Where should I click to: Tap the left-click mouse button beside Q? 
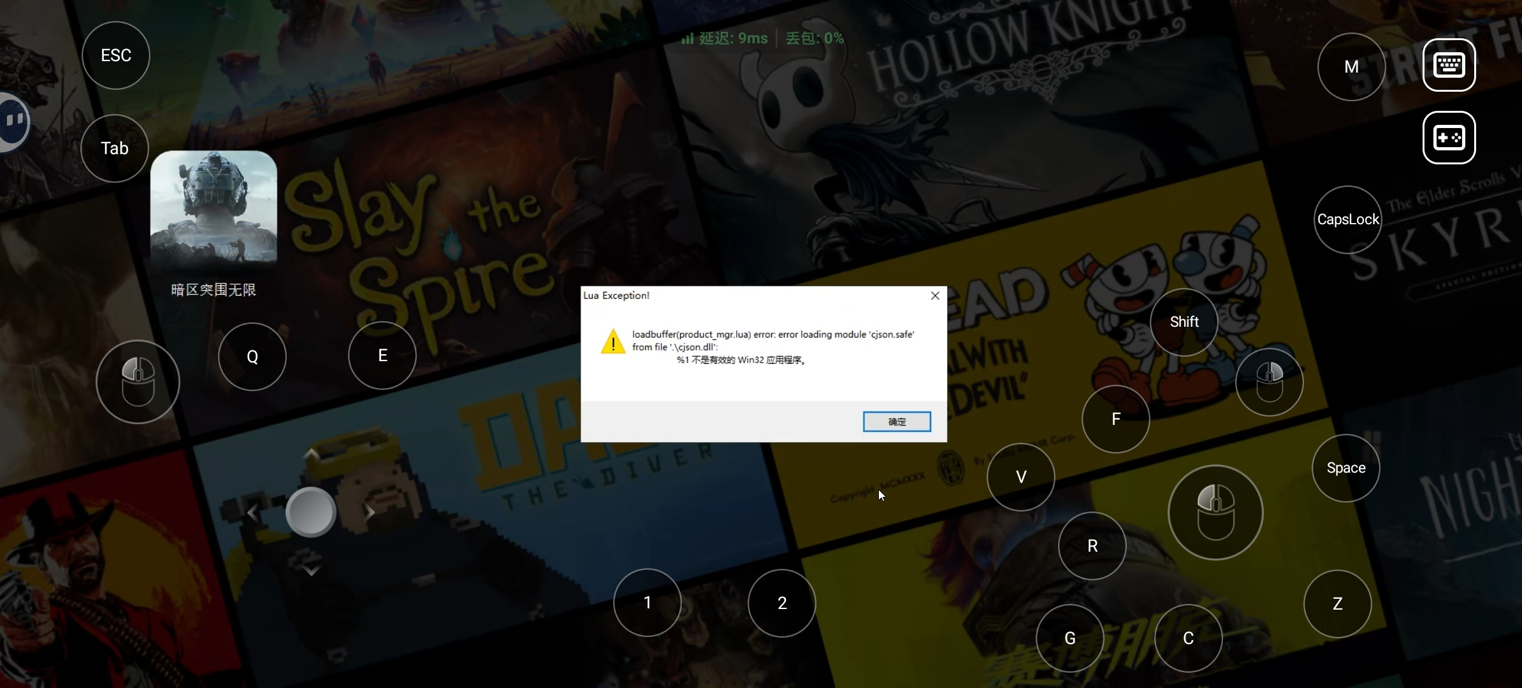click(x=138, y=382)
